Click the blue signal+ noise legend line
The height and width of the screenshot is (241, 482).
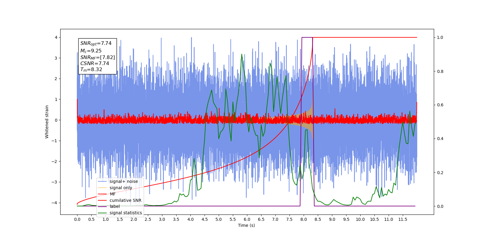pos(102,181)
